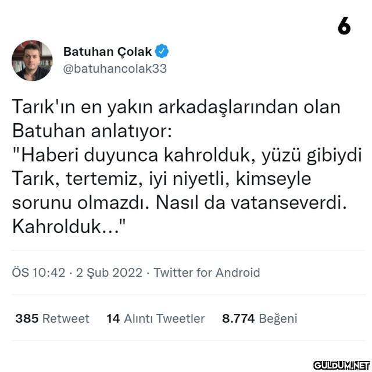This screenshot has width=372, height=372.
Task: Click the number 6 label
Action: tap(344, 26)
